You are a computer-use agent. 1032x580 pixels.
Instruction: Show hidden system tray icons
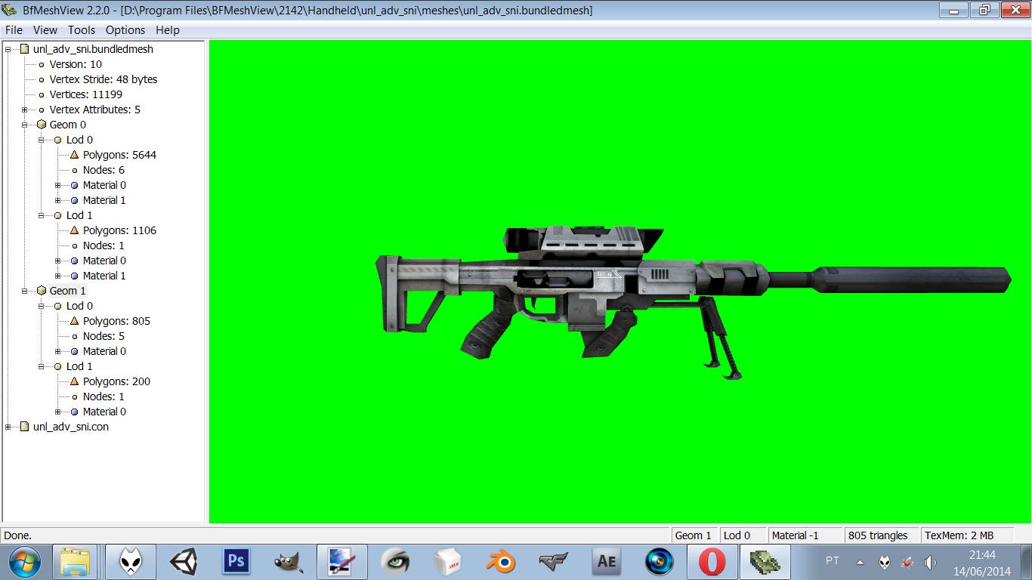pos(860,562)
